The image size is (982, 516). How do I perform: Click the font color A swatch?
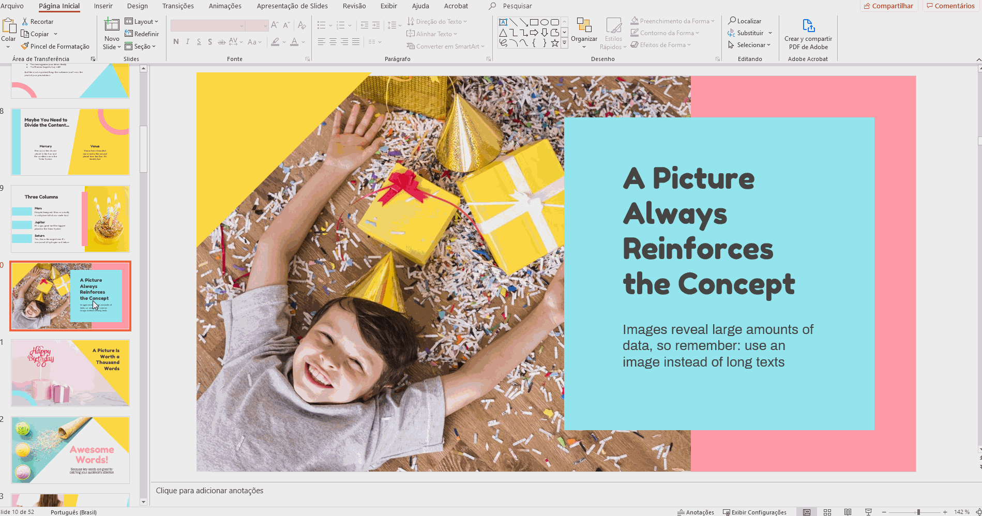294,41
